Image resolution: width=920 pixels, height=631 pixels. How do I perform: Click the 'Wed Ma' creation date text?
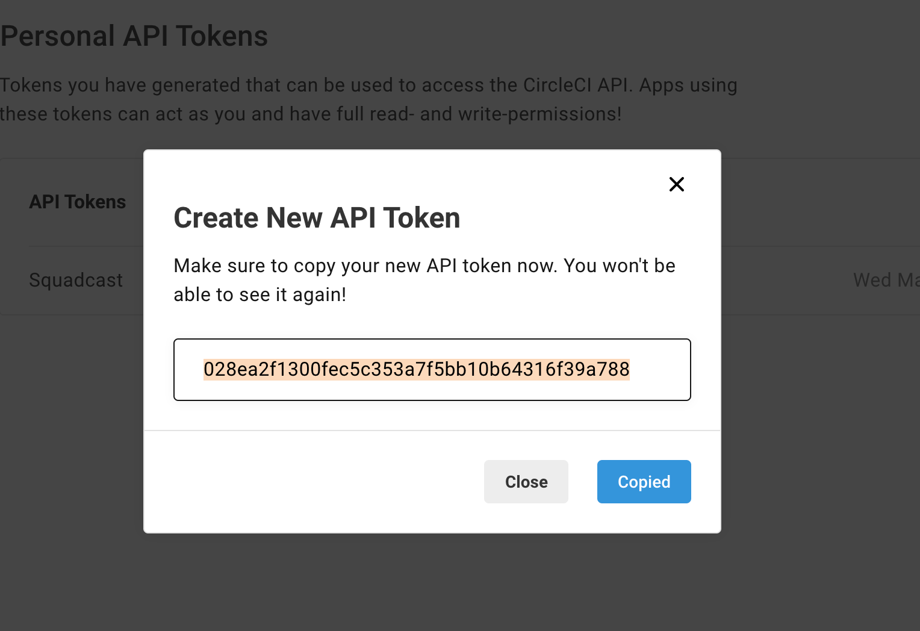886,280
